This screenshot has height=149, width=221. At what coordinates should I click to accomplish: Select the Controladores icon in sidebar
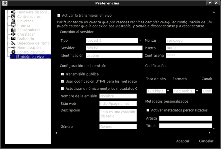click(13, 17)
